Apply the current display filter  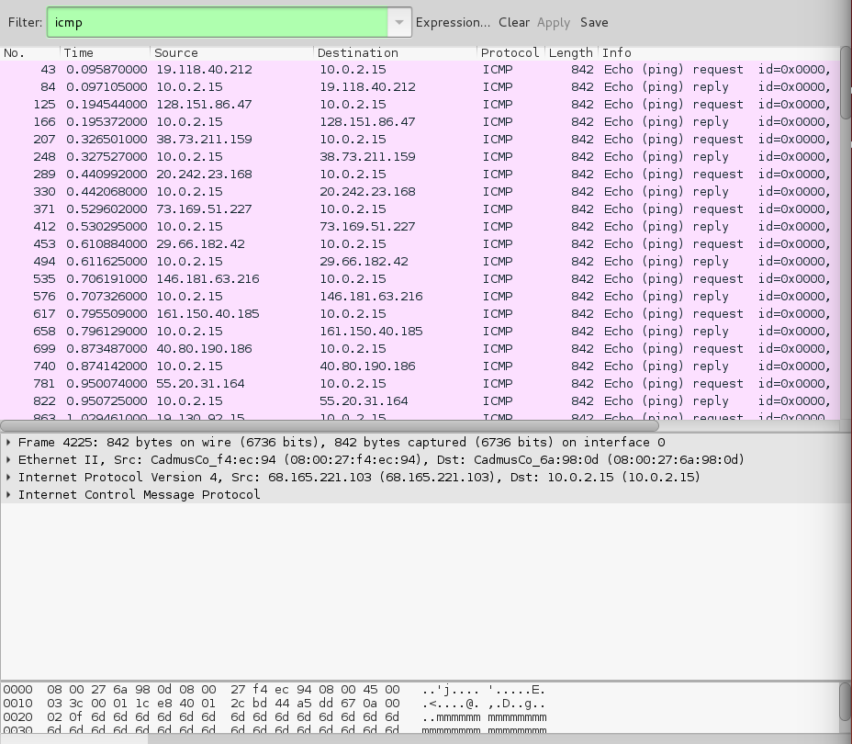pos(552,22)
